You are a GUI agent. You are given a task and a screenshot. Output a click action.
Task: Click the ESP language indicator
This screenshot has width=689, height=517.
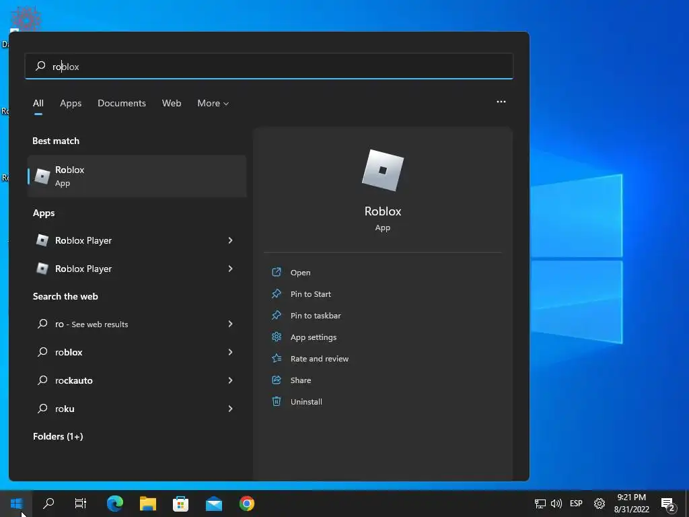(576, 504)
